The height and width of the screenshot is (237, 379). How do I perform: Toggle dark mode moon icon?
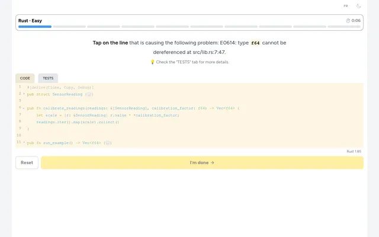tap(359, 6)
